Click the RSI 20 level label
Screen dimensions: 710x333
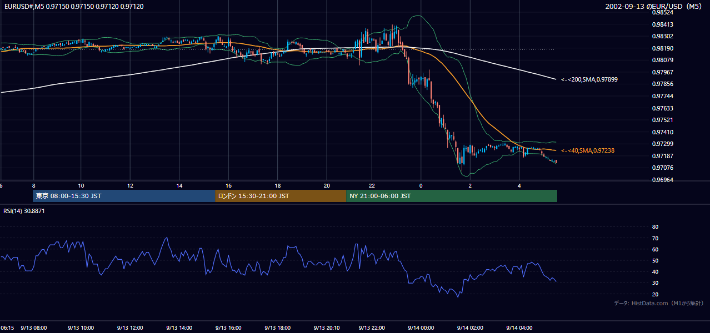pyautogui.click(x=655, y=294)
